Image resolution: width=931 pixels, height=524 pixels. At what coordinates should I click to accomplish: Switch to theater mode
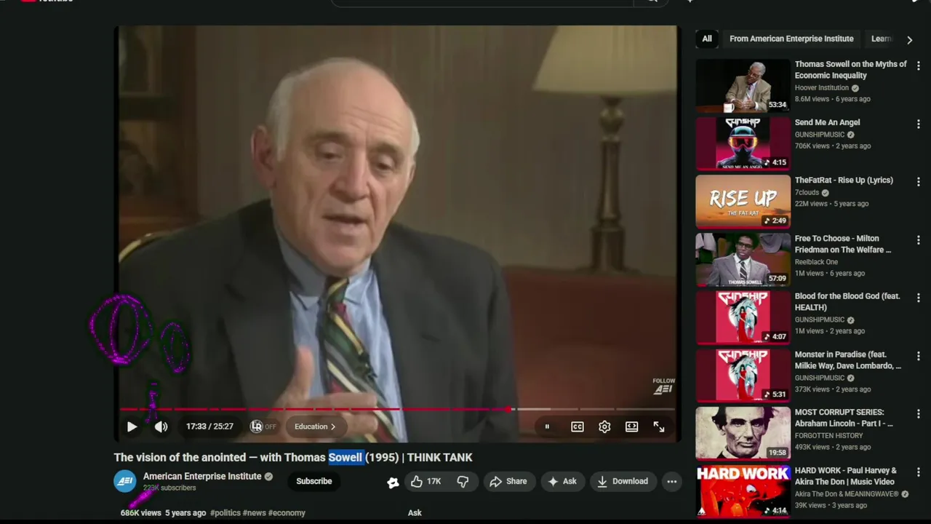coord(631,427)
